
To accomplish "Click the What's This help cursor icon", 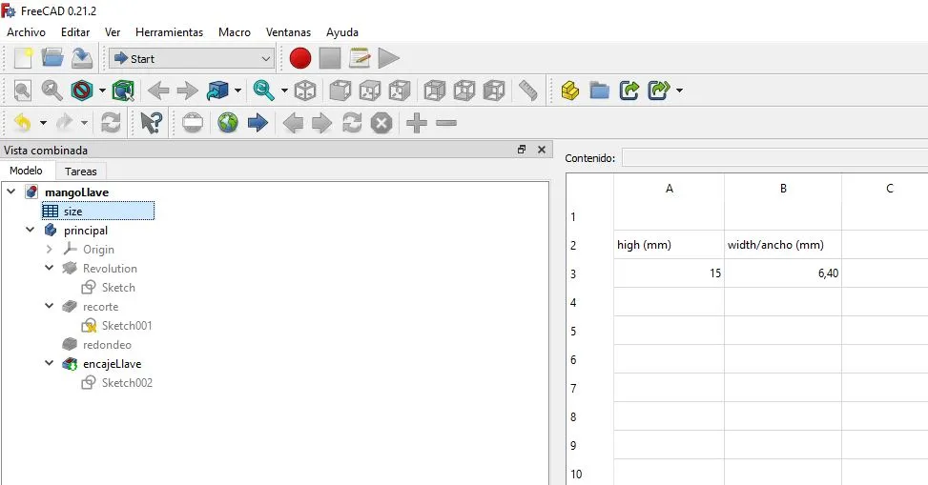I will (151, 123).
